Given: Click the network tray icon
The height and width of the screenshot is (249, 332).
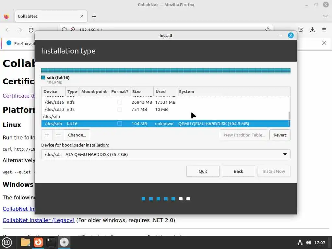Looking at the screenshot, I should tap(300, 243).
